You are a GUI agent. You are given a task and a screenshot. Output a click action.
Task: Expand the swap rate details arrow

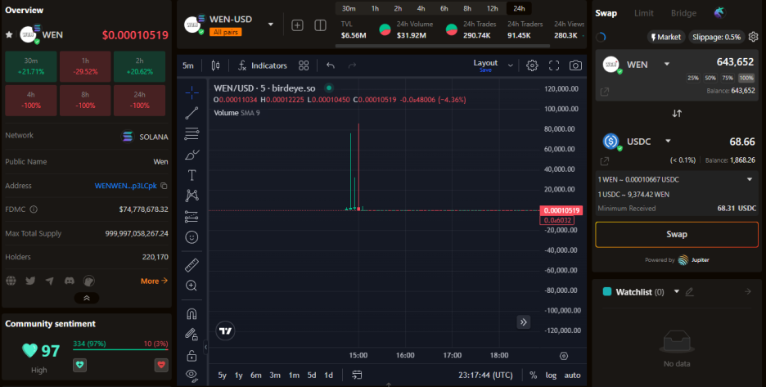(x=750, y=179)
